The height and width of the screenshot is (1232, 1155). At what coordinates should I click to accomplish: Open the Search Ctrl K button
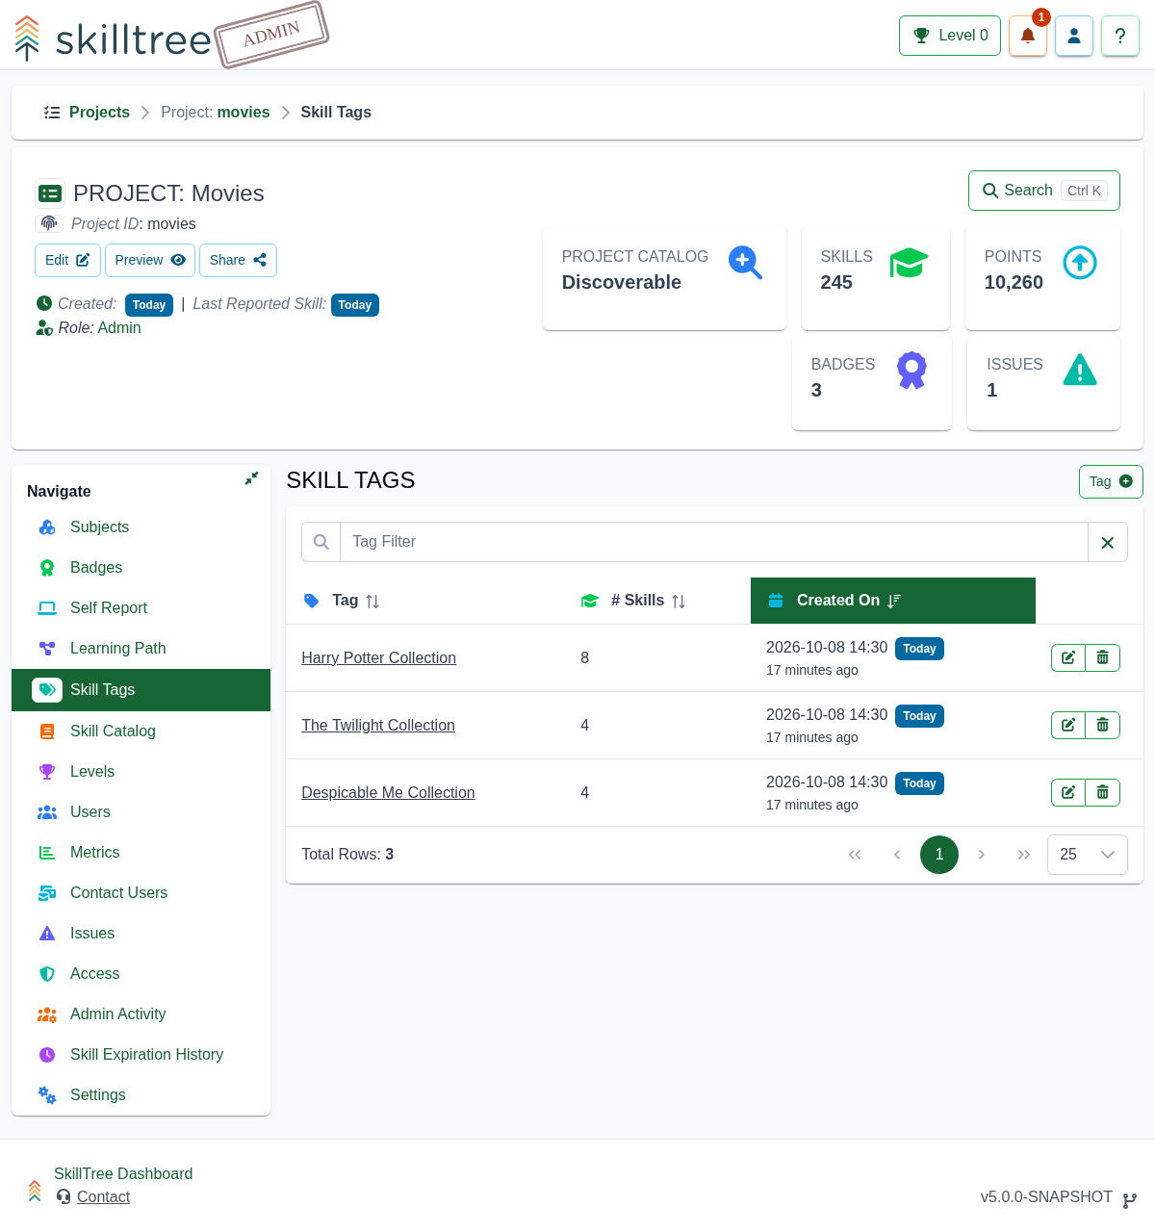click(1044, 191)
